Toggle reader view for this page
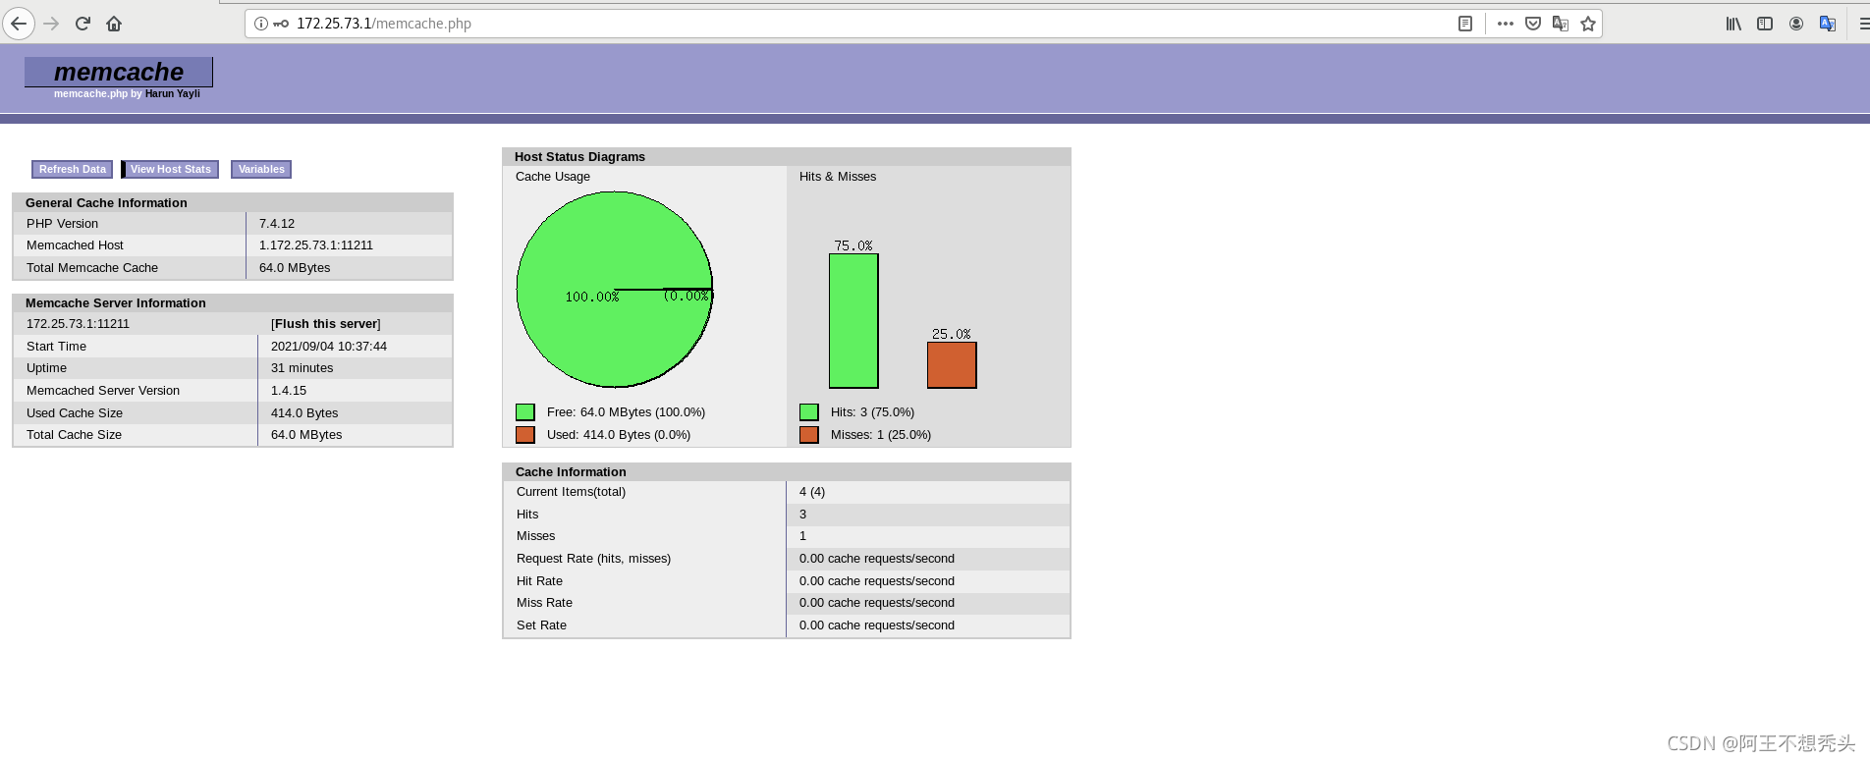The image size is (1870, 761). (1465, 24)
